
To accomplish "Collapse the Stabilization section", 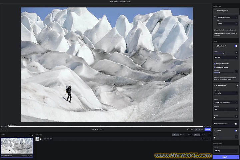I will pos(215,46).
